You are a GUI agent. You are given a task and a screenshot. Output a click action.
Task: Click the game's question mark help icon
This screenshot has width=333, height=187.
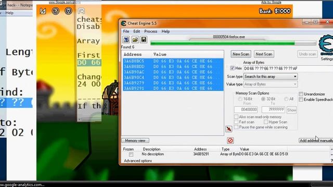pyautogui.click(x=56, y=11)
